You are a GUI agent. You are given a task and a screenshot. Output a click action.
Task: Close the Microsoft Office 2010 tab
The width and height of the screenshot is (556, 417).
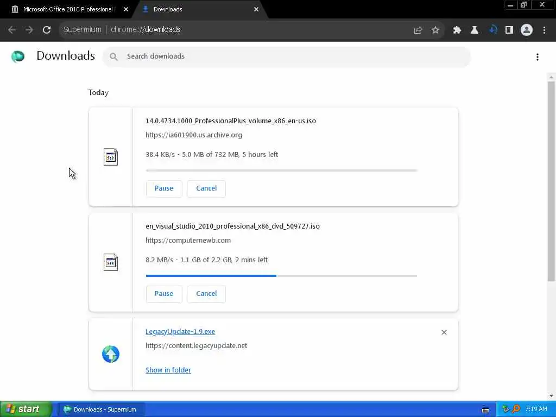pyautogui.click(x=125, y=9)
